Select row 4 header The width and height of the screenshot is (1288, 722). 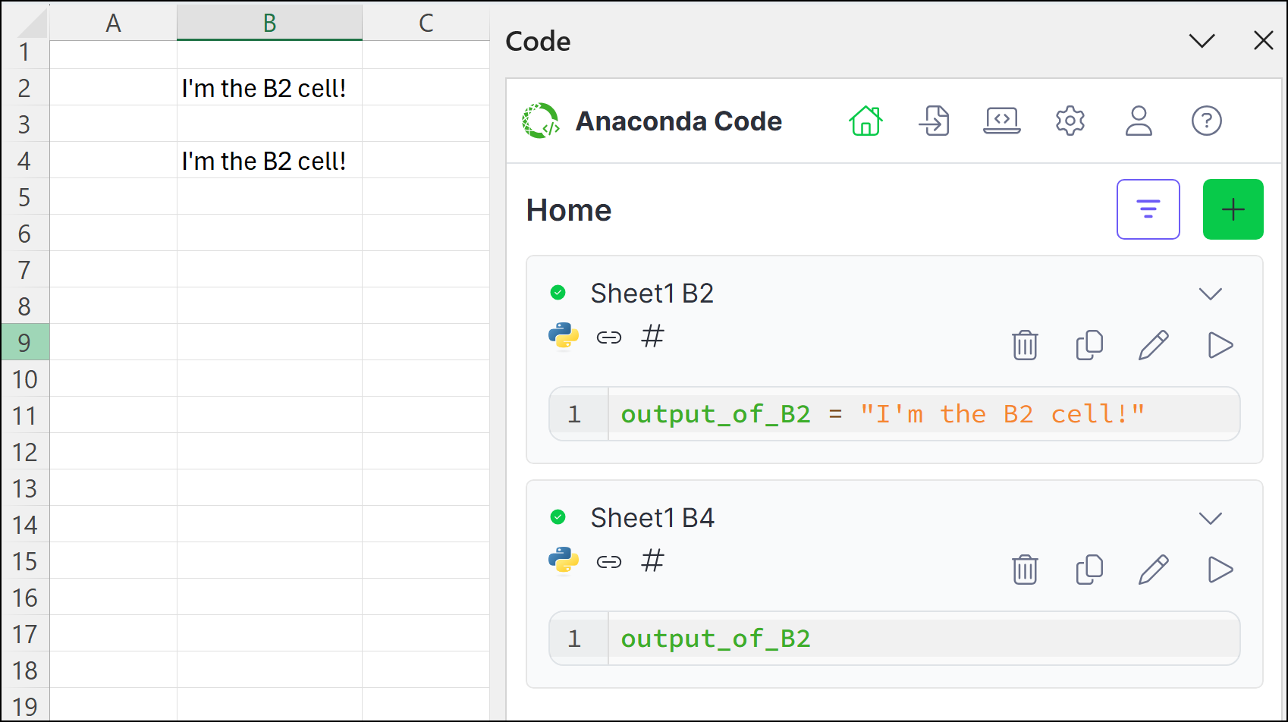(x=25, y=160)
